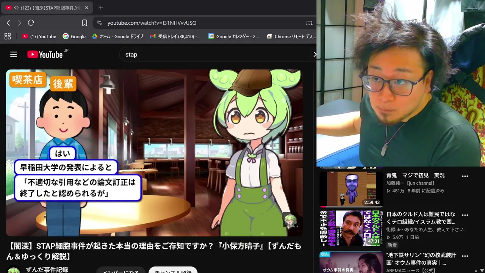Reload the page with the refresh icon
Viewport: 485px width, 273px height.
click(31, 23)
